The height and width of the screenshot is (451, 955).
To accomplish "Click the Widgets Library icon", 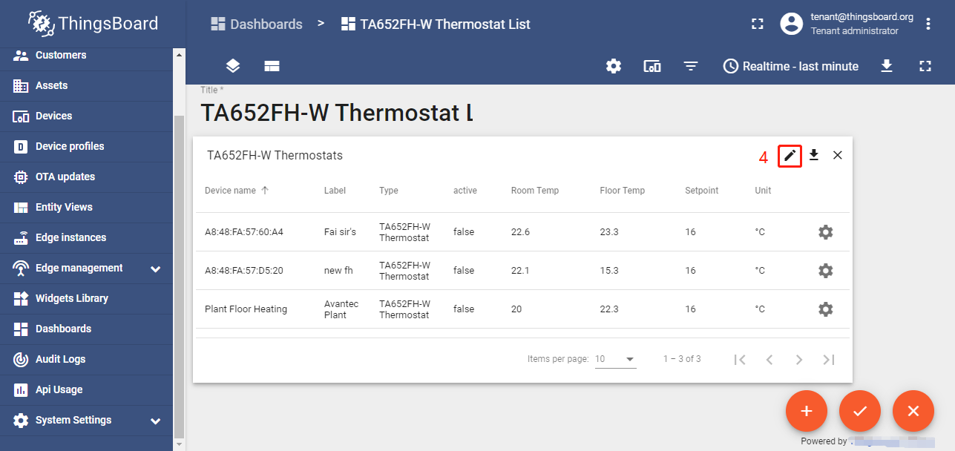I will coord(21,299).
